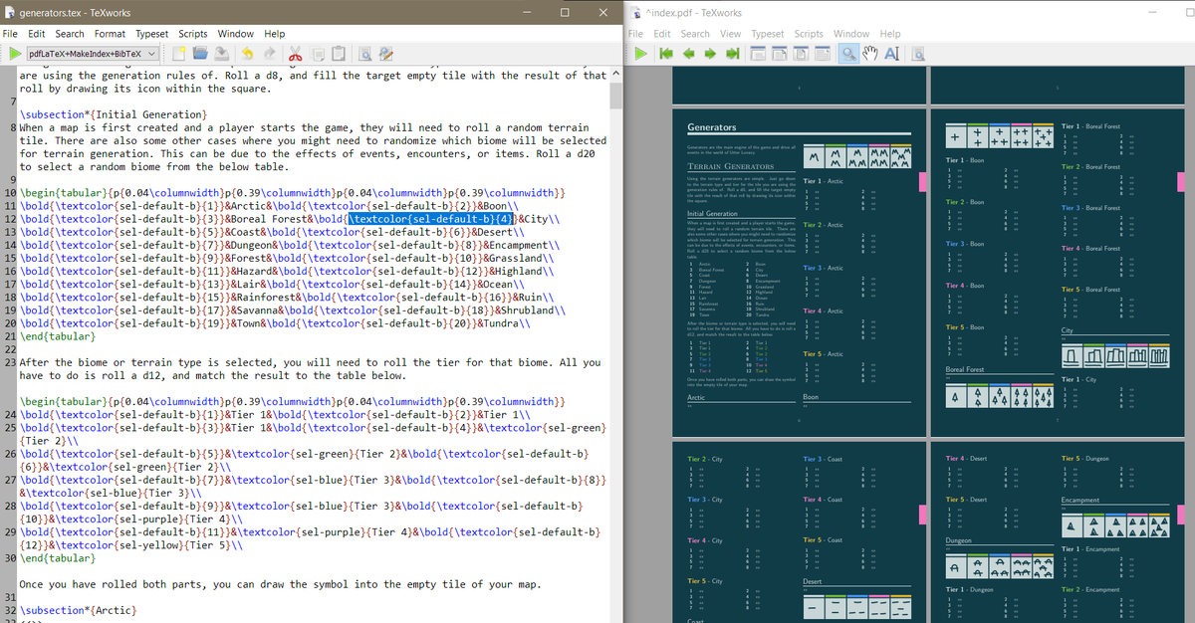Go to the previous page in PDF preview
The height and width of the screenshot is (623, 1195).
click(687, 53)
